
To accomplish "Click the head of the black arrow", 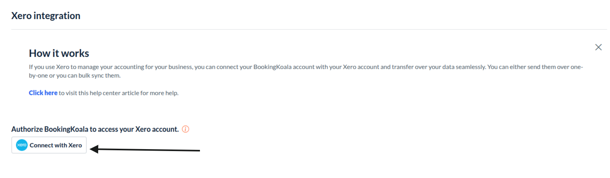I will point(94,149).
